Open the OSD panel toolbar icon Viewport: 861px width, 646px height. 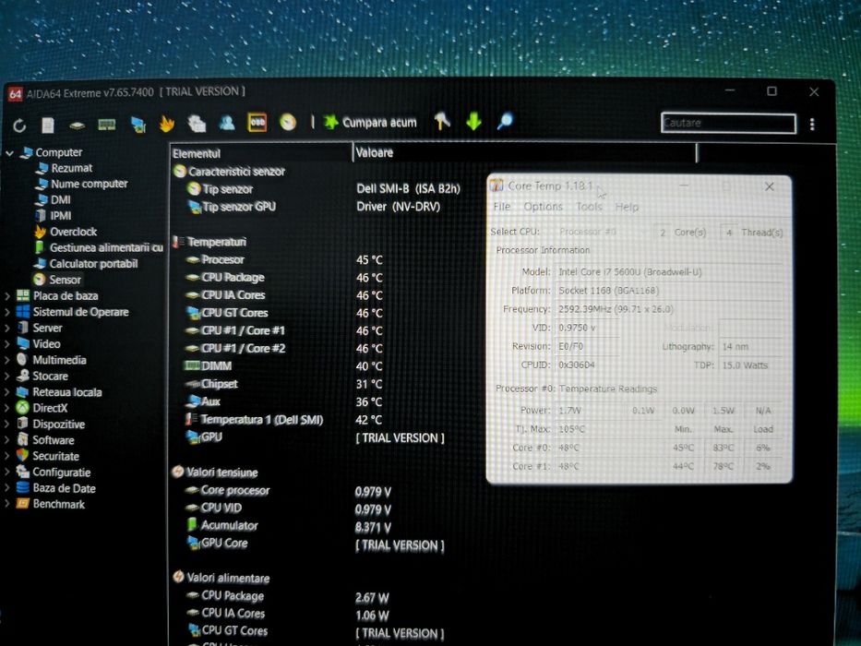pyautogui.click(x=257, y=123)
